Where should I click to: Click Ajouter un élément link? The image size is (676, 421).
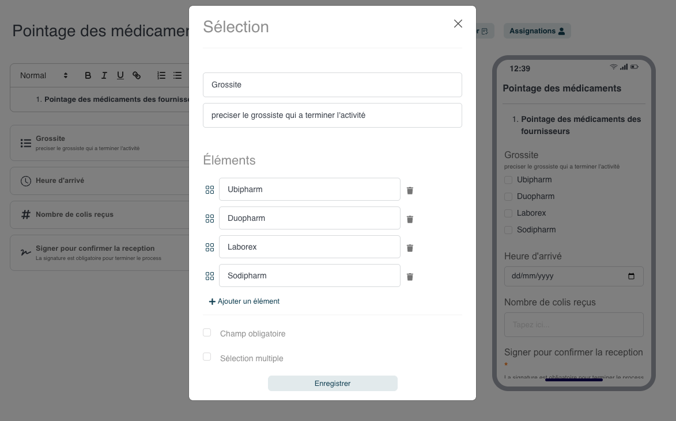tap(244, 301)
